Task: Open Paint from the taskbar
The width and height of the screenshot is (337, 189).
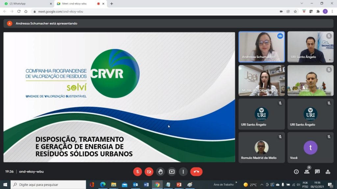Action: pyautogui.click(x=190, y=184)
